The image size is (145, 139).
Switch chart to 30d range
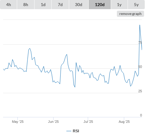79,5
